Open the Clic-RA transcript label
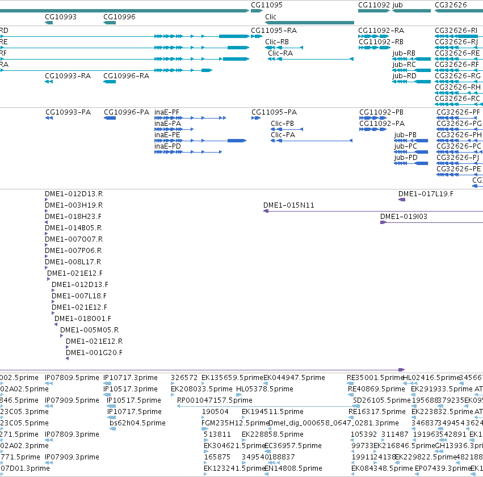 click(280, 53)
